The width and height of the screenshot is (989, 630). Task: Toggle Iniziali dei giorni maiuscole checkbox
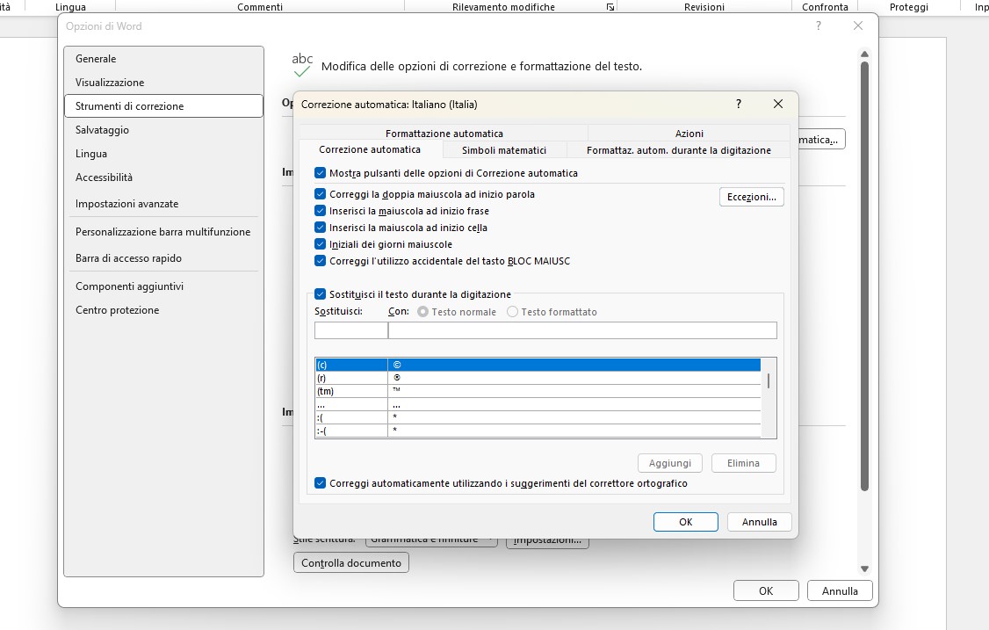click(x=321, y=244)
